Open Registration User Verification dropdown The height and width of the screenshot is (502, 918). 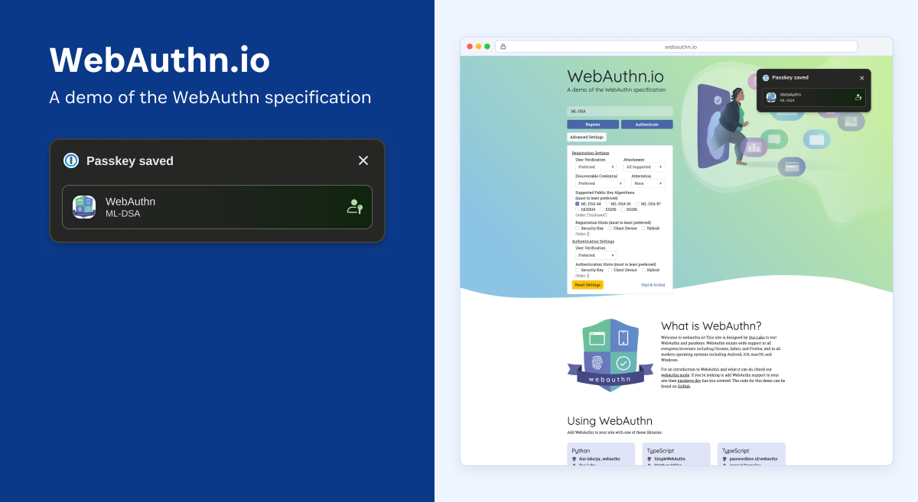[x=596, y=167]
